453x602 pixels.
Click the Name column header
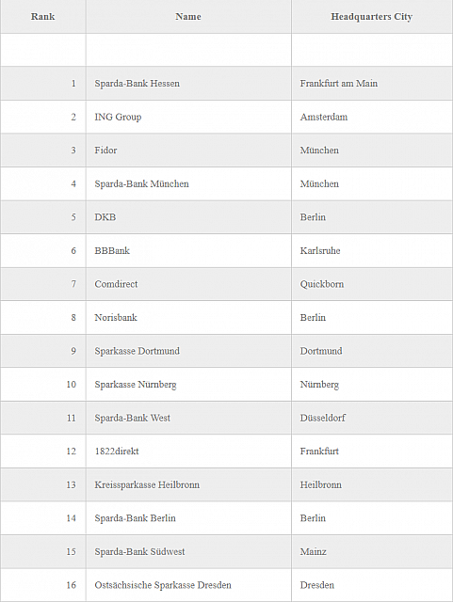coord(188,17)
